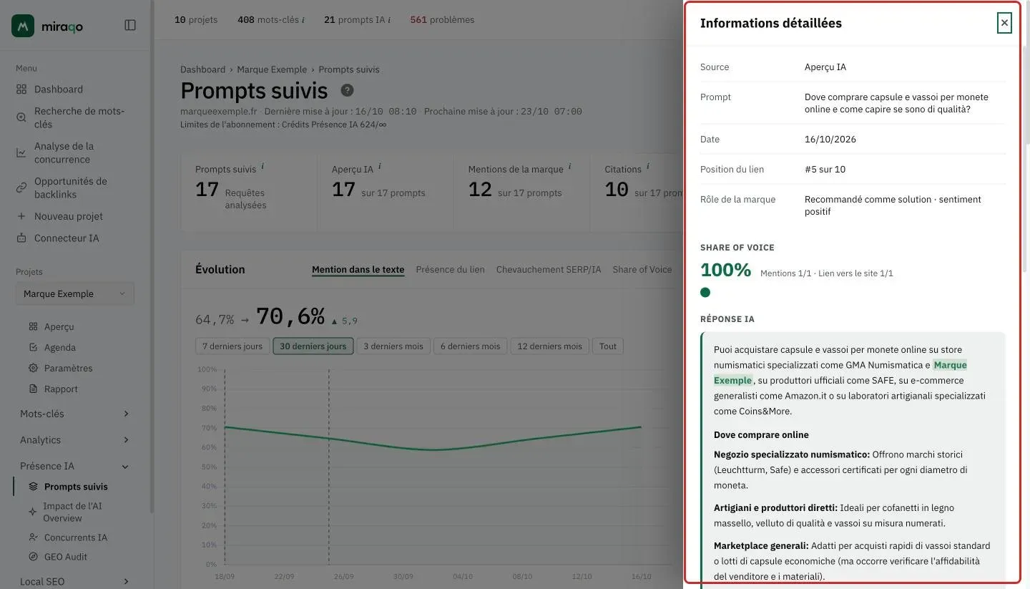Select the 6 derniers mois range
The height and width of the screenshot is (589, 1030).
[x=471, y=346]
